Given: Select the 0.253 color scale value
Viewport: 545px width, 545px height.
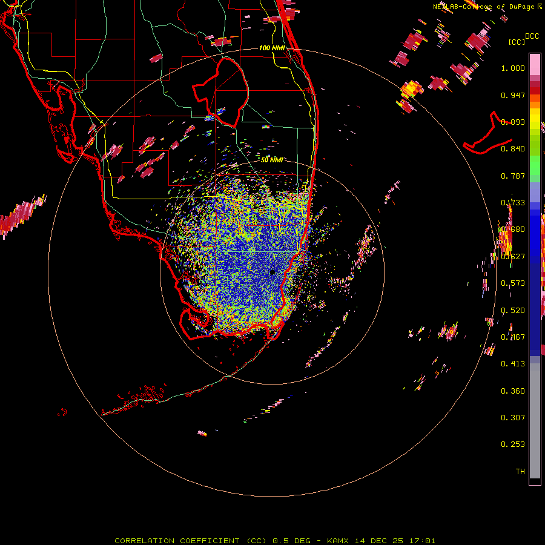Looking at the screenshot, I should (513, 444).
